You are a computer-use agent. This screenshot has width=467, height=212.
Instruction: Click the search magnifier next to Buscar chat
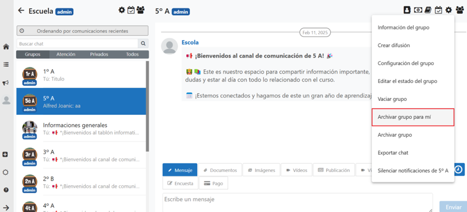(143, 43)
